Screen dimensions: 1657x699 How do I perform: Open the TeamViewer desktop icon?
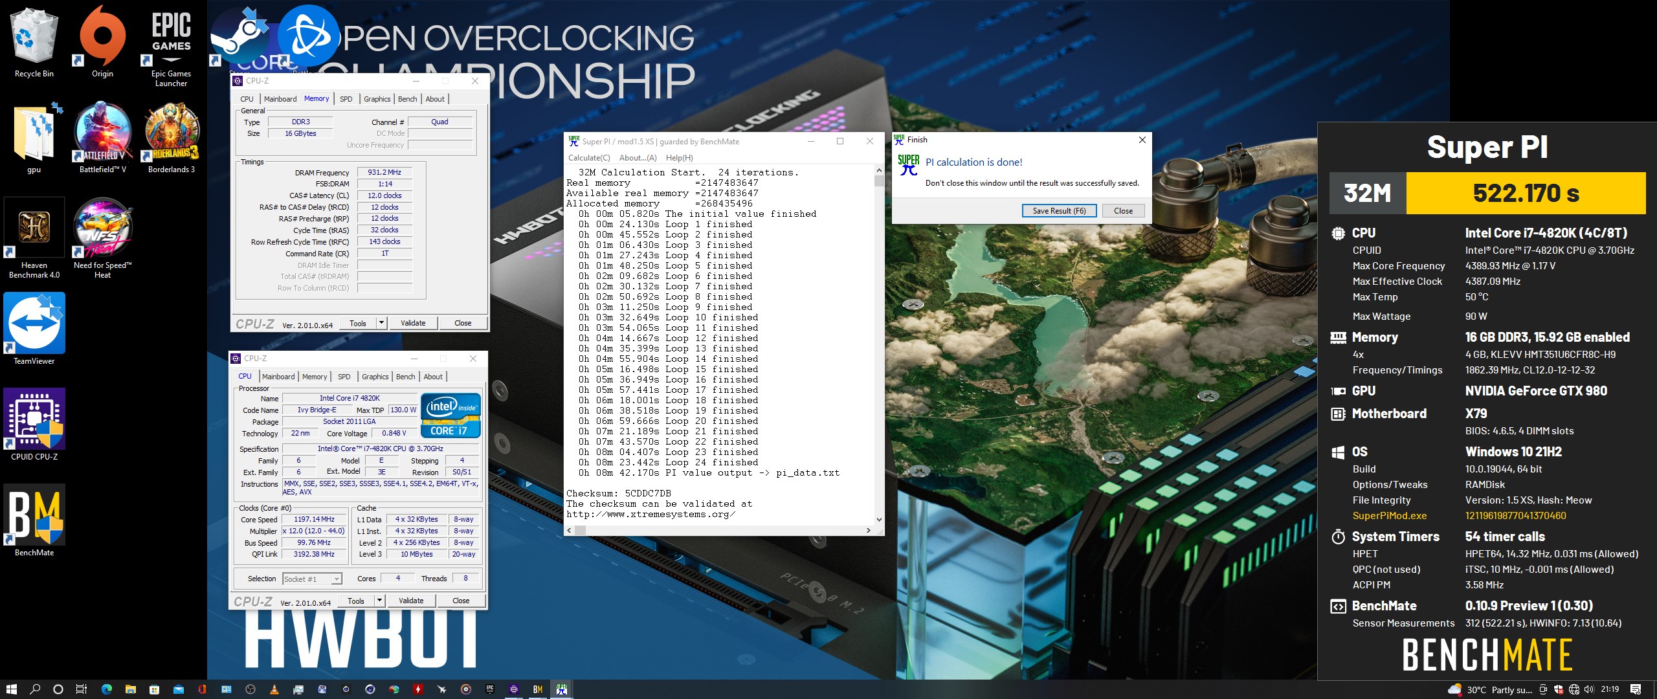(34, 329)
